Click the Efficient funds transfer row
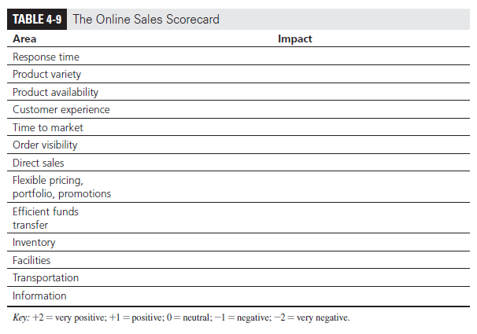The image size is (477, 334). pyautogui.click(x=46, y=218)
